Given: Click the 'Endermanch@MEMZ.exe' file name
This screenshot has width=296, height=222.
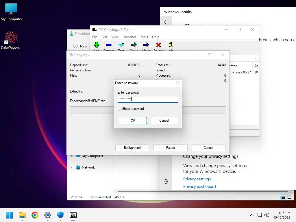Looking at the screenshot, I should [x=88, y=101].
